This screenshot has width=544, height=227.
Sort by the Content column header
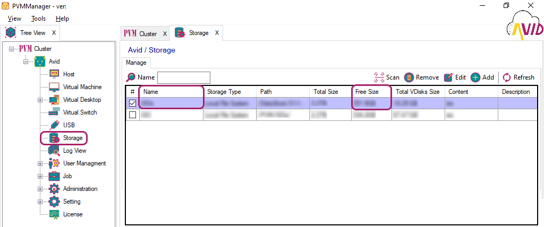(x=471, y=92)
